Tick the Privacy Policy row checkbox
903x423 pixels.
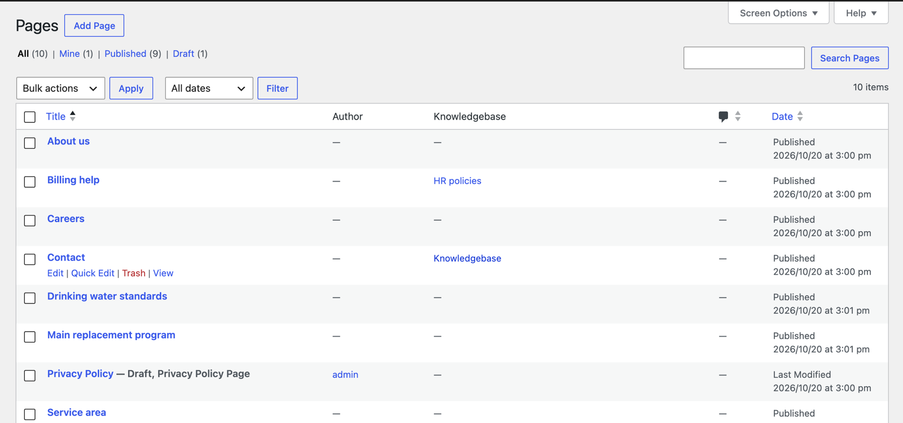click(x=30, y=376)
